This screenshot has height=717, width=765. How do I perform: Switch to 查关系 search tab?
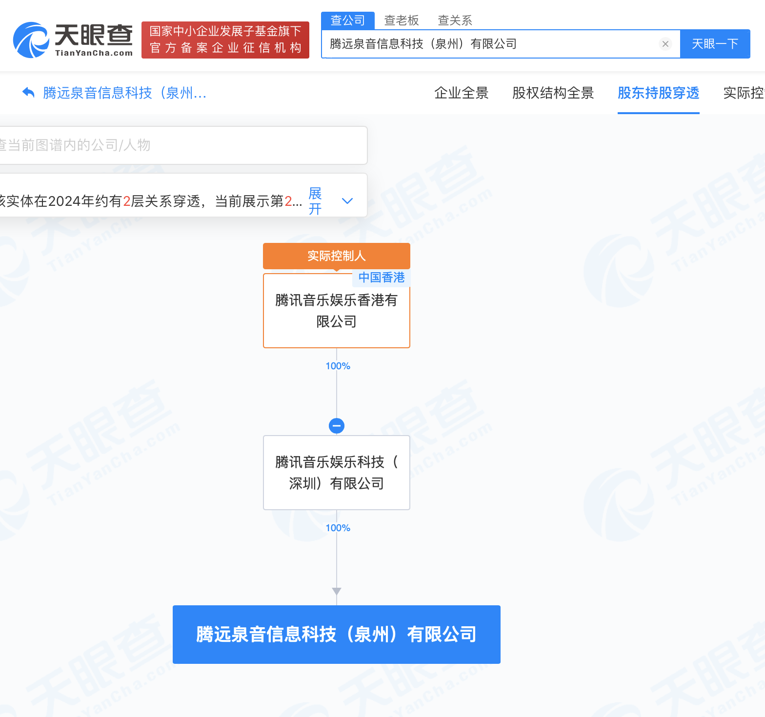(x=455, y=20)
